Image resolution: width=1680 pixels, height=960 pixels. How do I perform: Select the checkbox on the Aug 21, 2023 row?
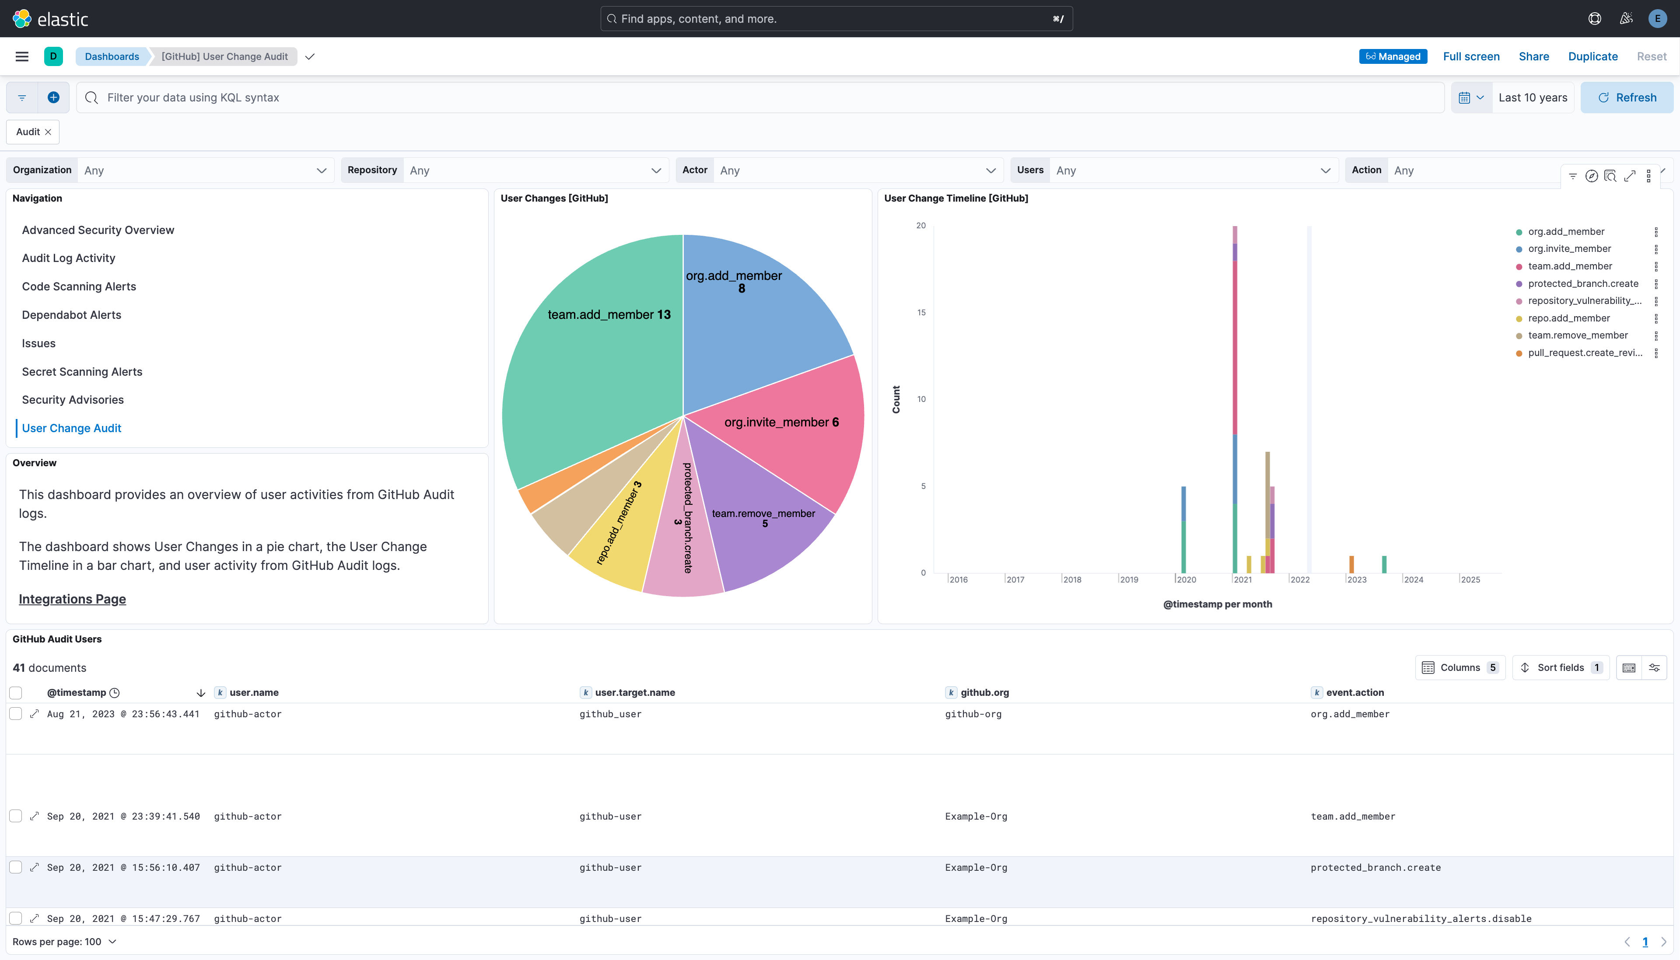click(x=15, y=713)
